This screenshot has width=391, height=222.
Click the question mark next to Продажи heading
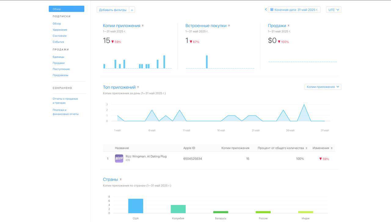click(288, 26)
